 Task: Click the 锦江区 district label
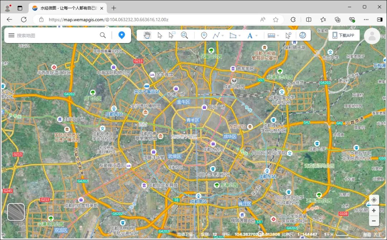pos(245,204)
